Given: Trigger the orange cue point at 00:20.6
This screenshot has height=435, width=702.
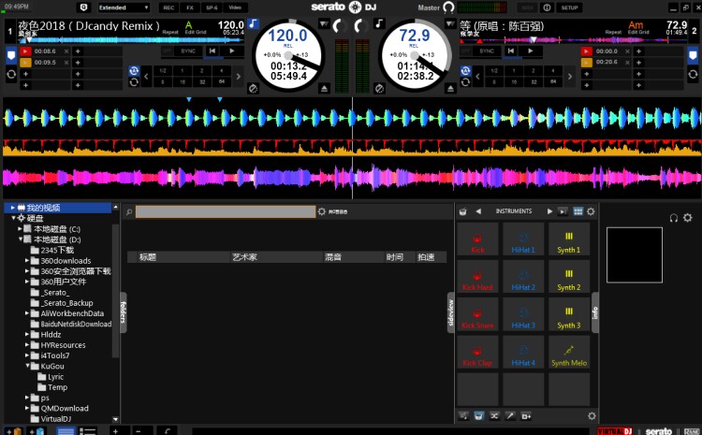Looking at the screenshot, I should point(586,62).
